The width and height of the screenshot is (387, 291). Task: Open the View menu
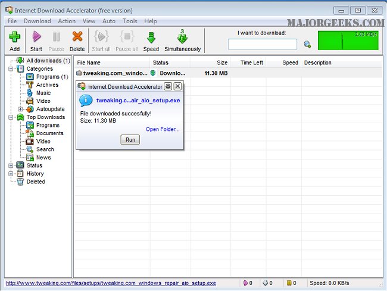tap(89, 21)
